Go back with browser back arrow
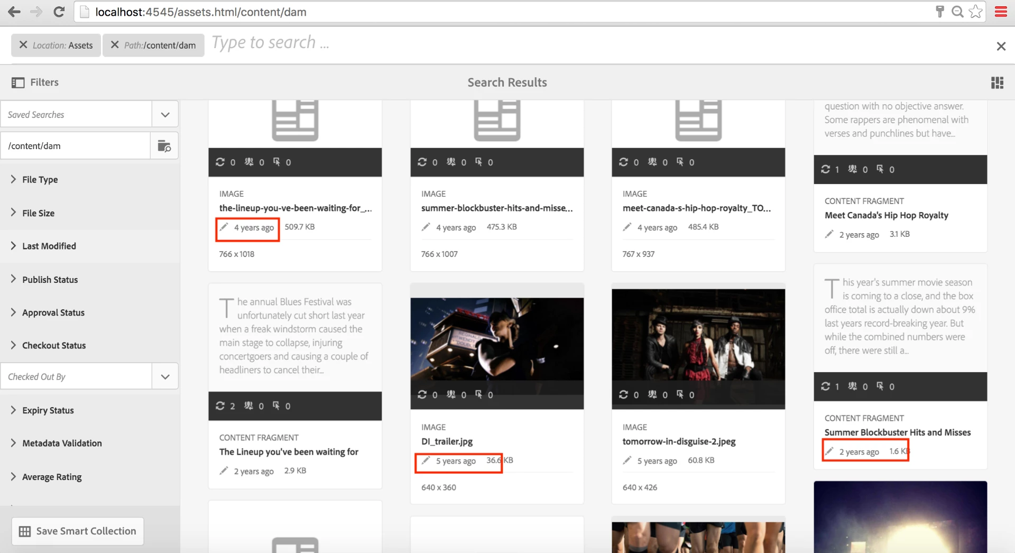This screenshot has width=1015, height=553. pyautogui.click(x=14, y=12)
